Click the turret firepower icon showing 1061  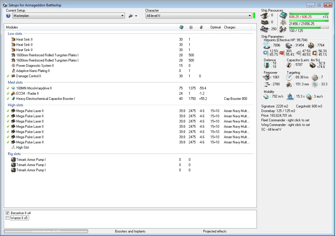[267, 77]
